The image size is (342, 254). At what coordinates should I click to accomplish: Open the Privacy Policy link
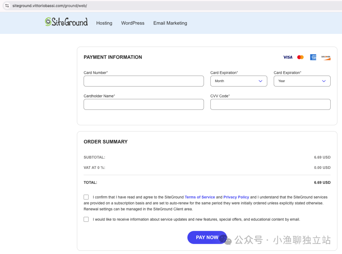click(236, 197)
